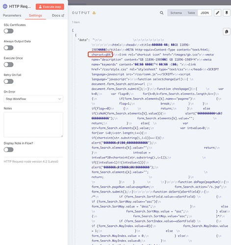Copy JSON output with the copy icon
This screenshot has height=245, width=231.
point(227,31)
